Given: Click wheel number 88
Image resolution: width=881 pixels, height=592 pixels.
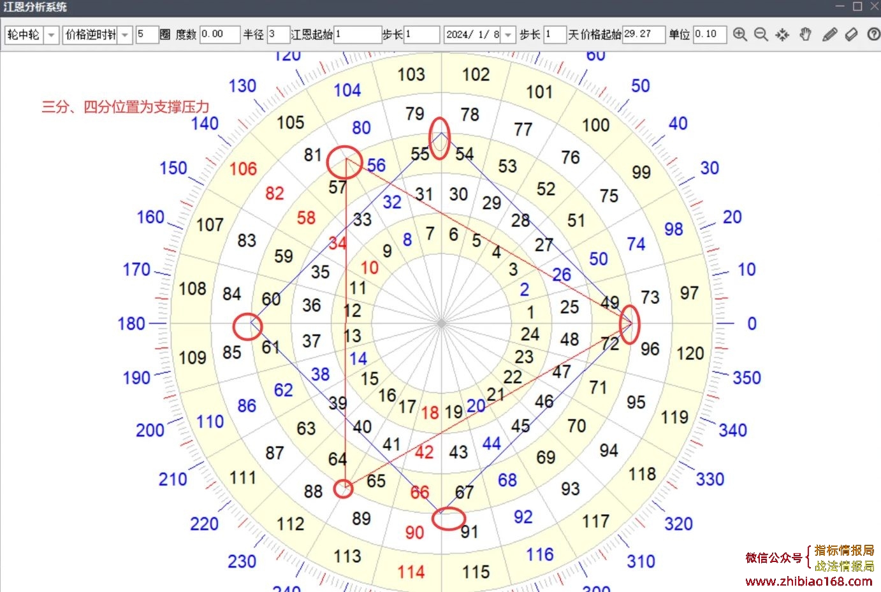Looking at the screenshot, I should 313,491.
